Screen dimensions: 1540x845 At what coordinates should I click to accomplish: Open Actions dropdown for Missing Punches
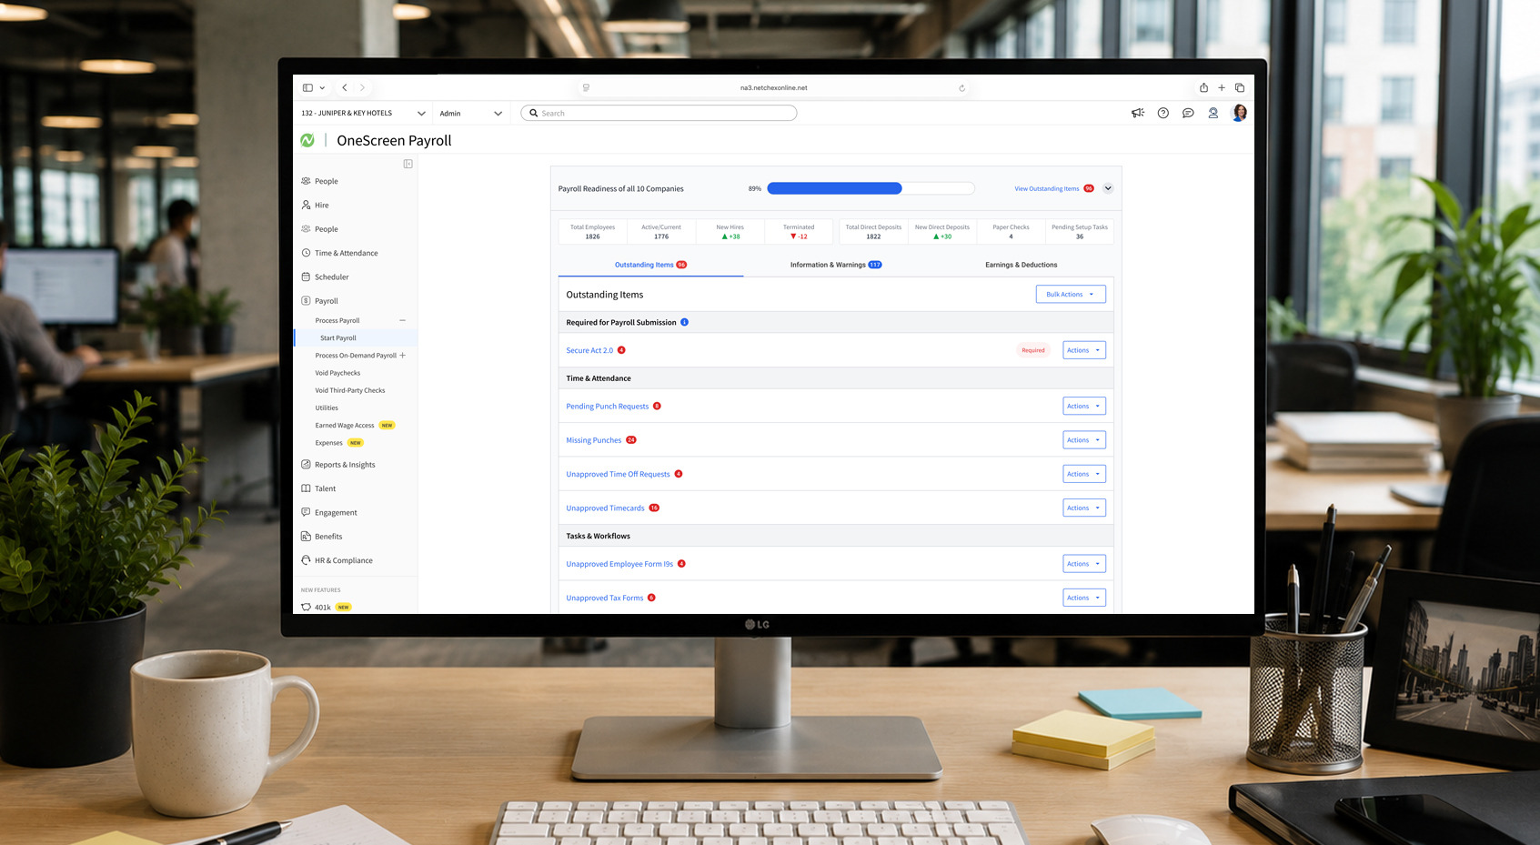point(1084,440)
